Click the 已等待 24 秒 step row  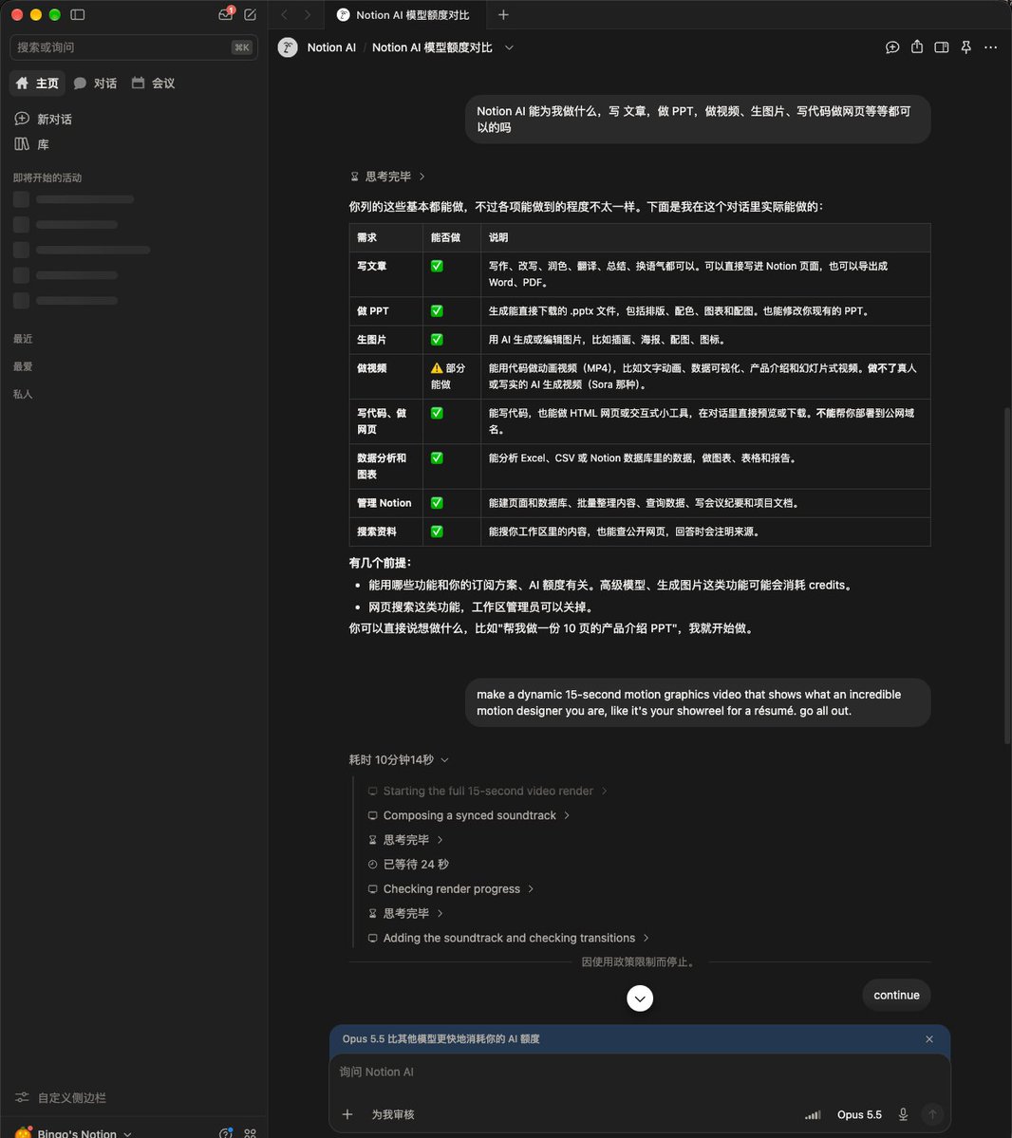pyautogui.click(x=408, y=865)
